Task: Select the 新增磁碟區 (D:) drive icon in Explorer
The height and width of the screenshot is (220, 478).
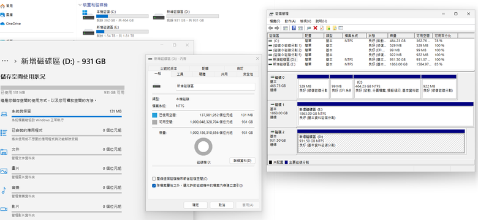Action: [x=159, y=16]
